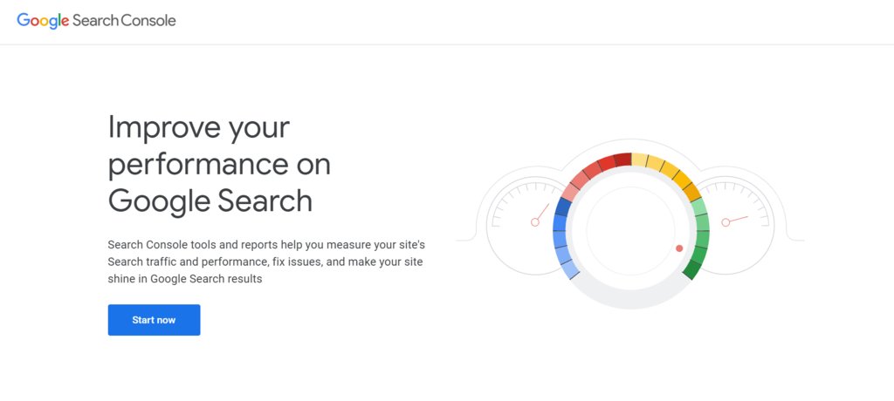Pick the lightest green gauge segment
Screen dimensions: 894x401
point(701,207)
